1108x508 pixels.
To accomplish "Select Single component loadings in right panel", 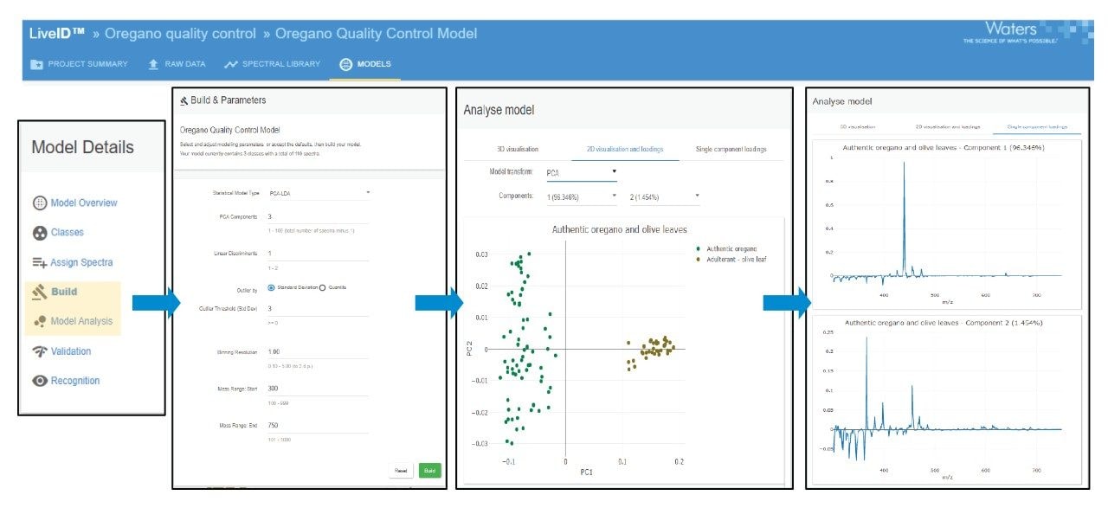I will pyautogui.click(x=1037, y=126).
